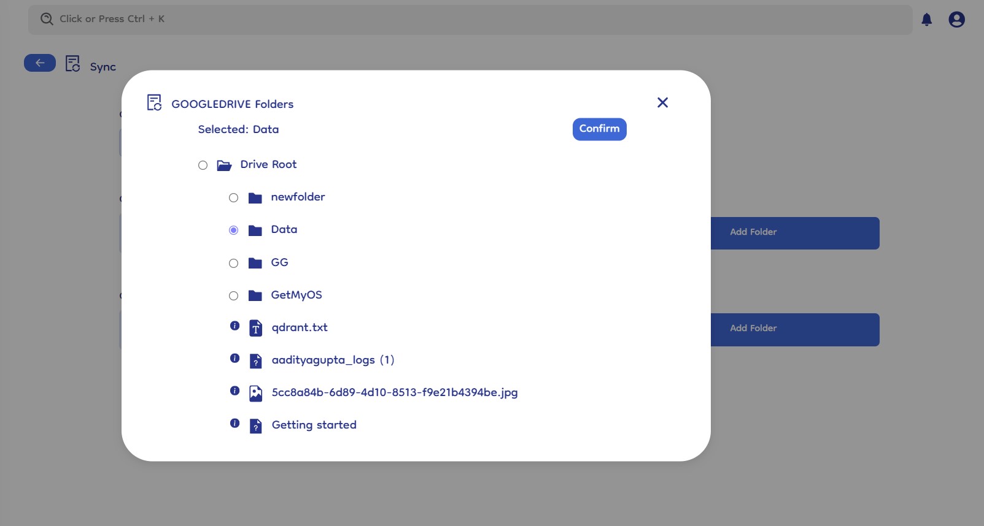Screen dimensions: 984x526
Task: Click the info icon beside qdrant.txt
Action: coord(234,326)
